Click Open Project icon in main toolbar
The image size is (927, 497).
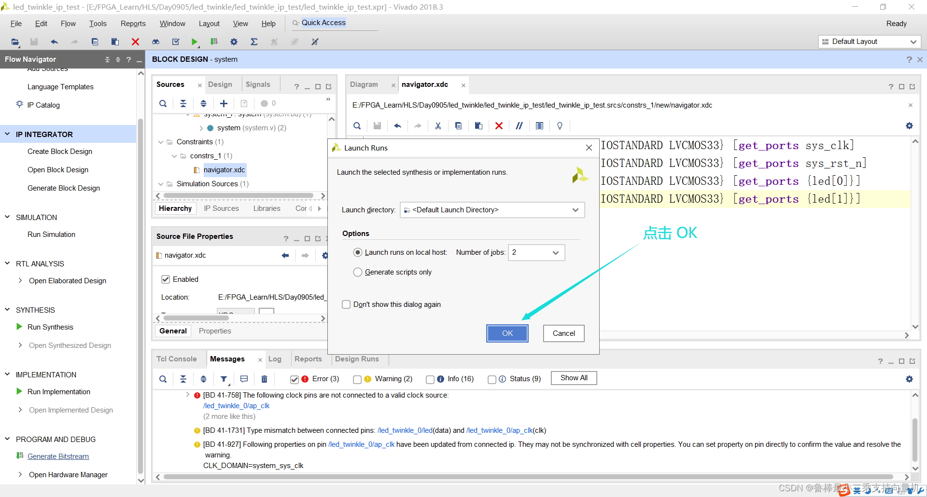(15, 42)
